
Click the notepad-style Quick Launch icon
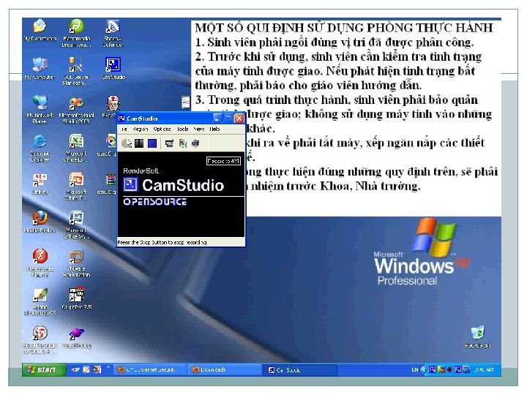[x=86, y=369]
